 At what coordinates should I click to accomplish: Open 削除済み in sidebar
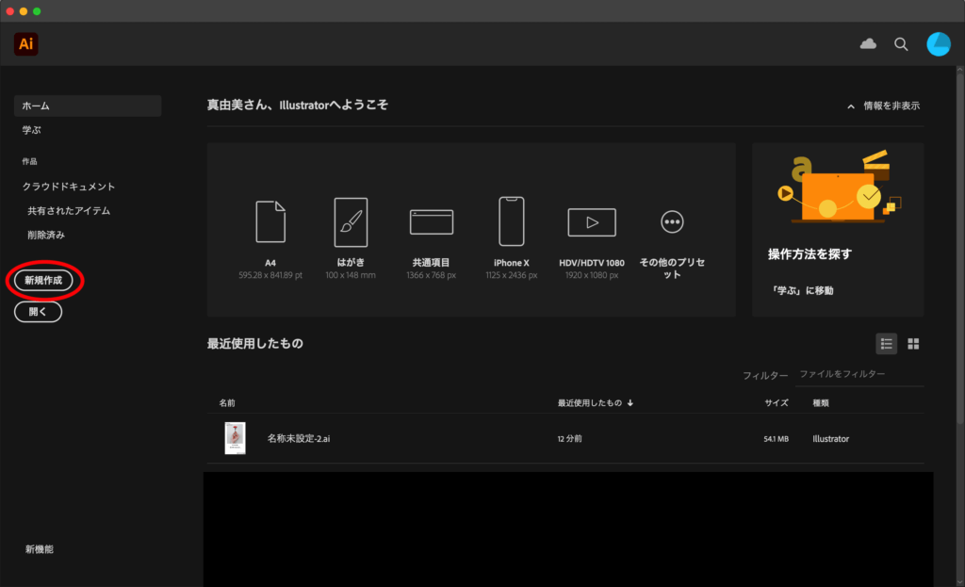[46, 235]
